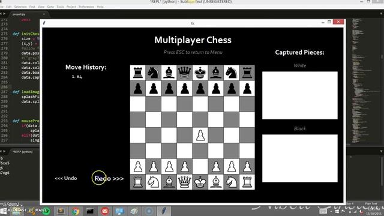Click the '1. e4' move history entry
This screenshot has height=216, width=384.
[x=77, y=76]
